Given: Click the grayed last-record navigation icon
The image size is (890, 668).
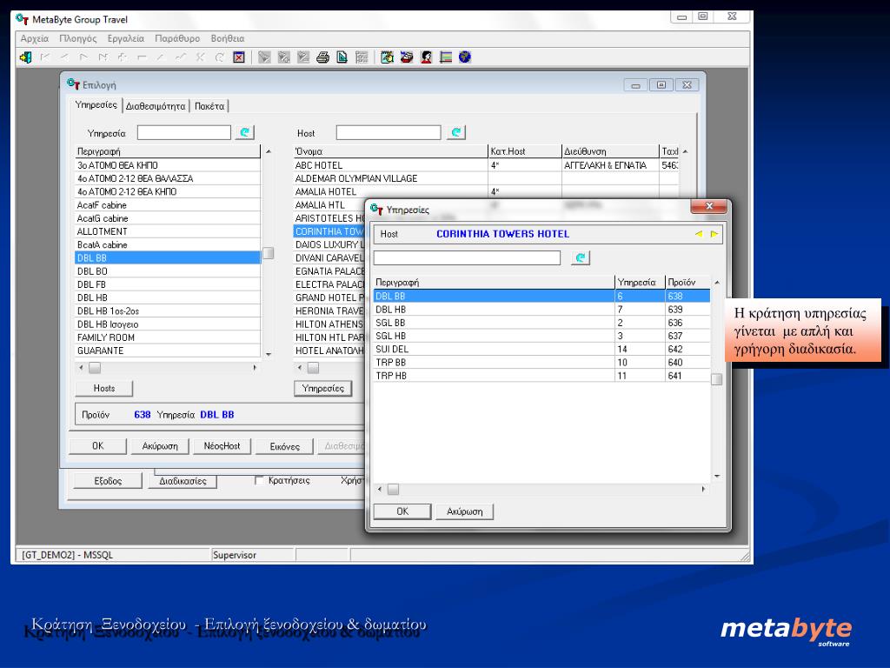Looking at the screenshot, I should [103, 57].
